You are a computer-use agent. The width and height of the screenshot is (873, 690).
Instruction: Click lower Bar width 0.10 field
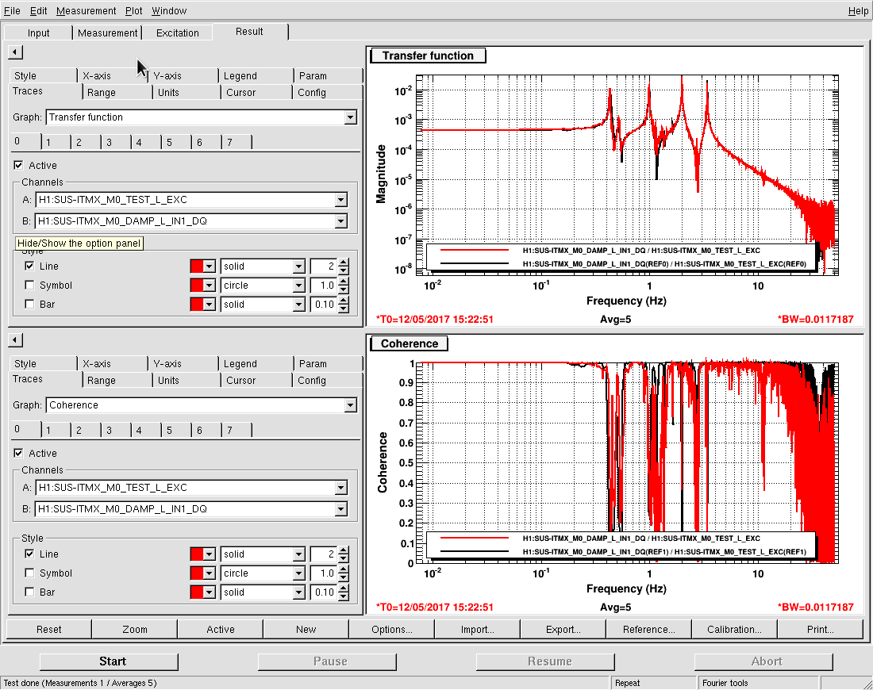point(324,592)
